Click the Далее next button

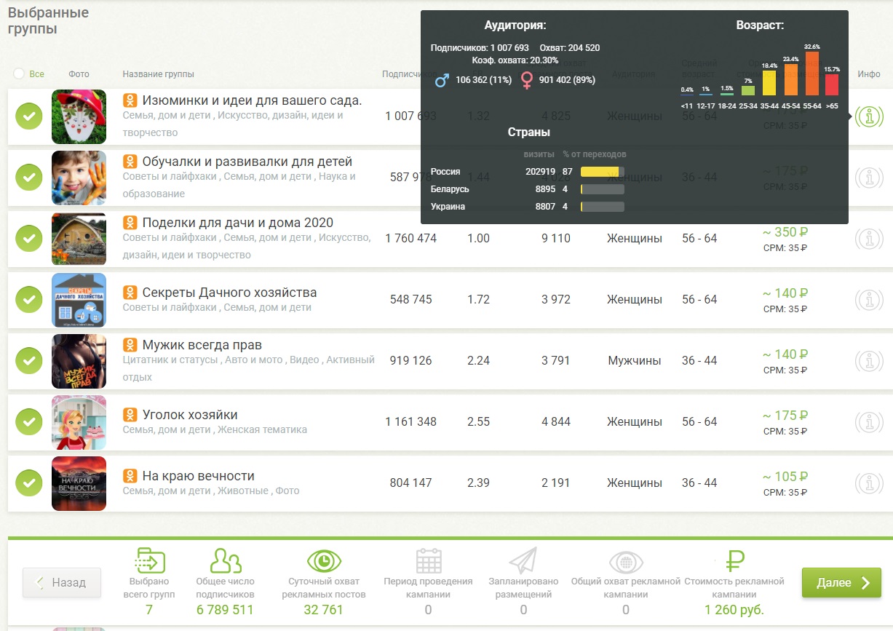point(841,583)
